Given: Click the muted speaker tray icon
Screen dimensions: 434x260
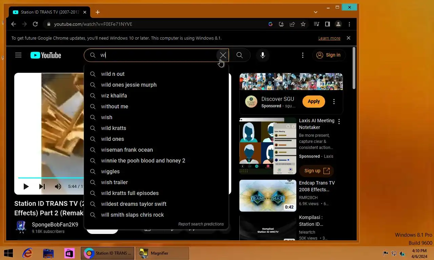Looking at the screenshot, I should click(402, 253).
